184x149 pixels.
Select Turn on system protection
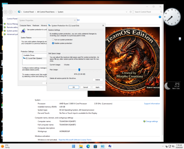(x=62, y=39)
